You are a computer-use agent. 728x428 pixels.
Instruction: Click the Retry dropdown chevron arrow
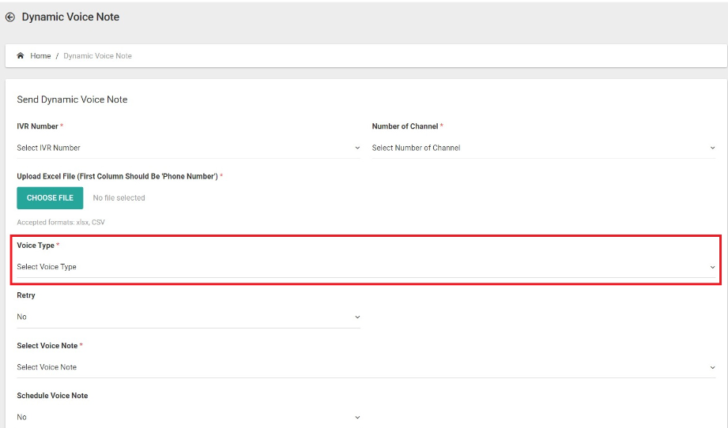357,317
